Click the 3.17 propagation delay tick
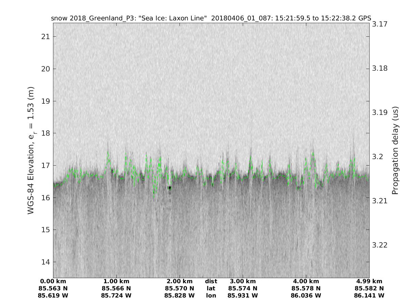The width and height of the screenshot is (408, 306). [x=379, y=24]
